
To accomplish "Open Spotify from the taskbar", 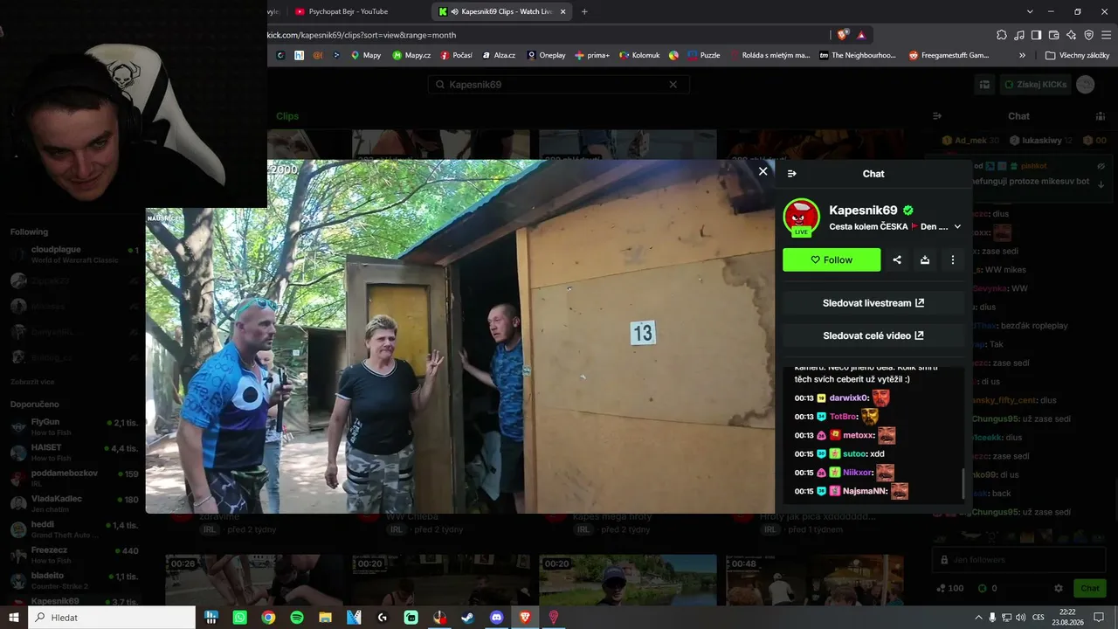I will click(297, 617).
